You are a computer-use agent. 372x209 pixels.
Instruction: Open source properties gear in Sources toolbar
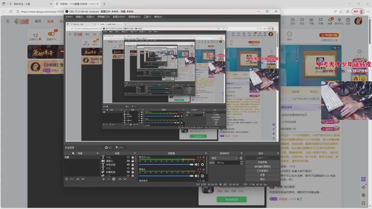tap(113, 179)
